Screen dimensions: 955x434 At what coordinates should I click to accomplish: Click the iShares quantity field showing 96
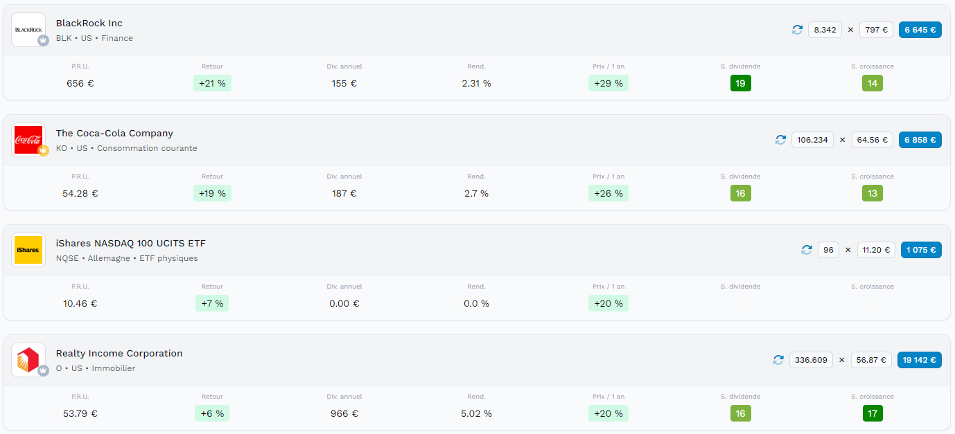pyautogui.click(x=828, y=250)
